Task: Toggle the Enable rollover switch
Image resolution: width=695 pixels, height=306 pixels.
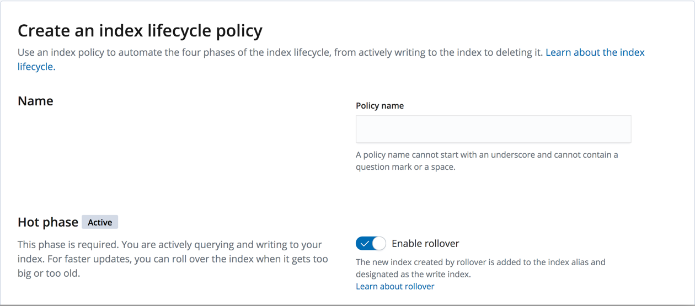Action: [x=371, y=243]
